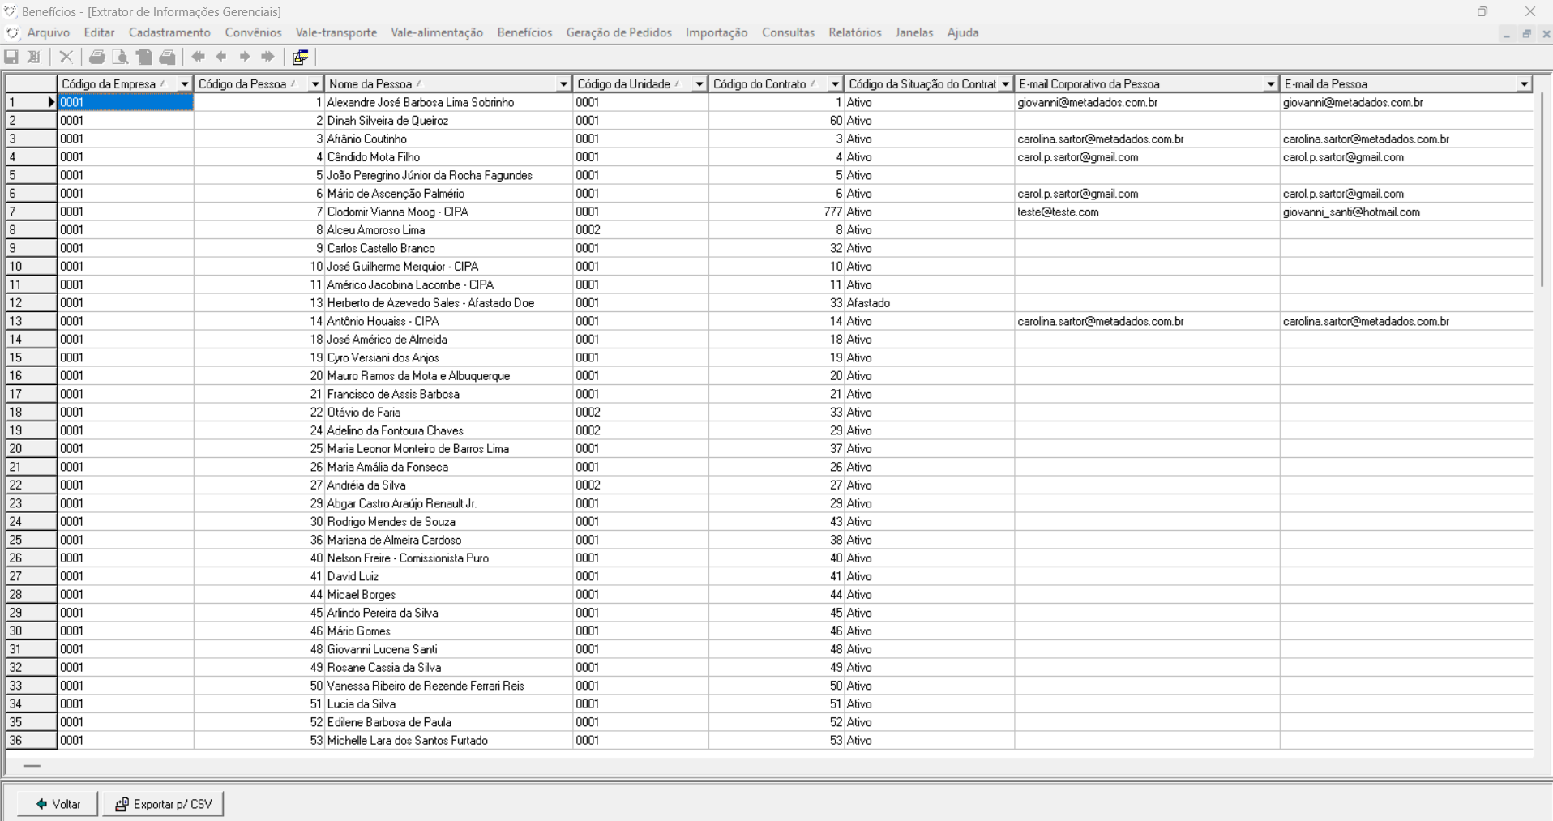Open the Janelas menu
1553x821 pixels.
(914, 33)
